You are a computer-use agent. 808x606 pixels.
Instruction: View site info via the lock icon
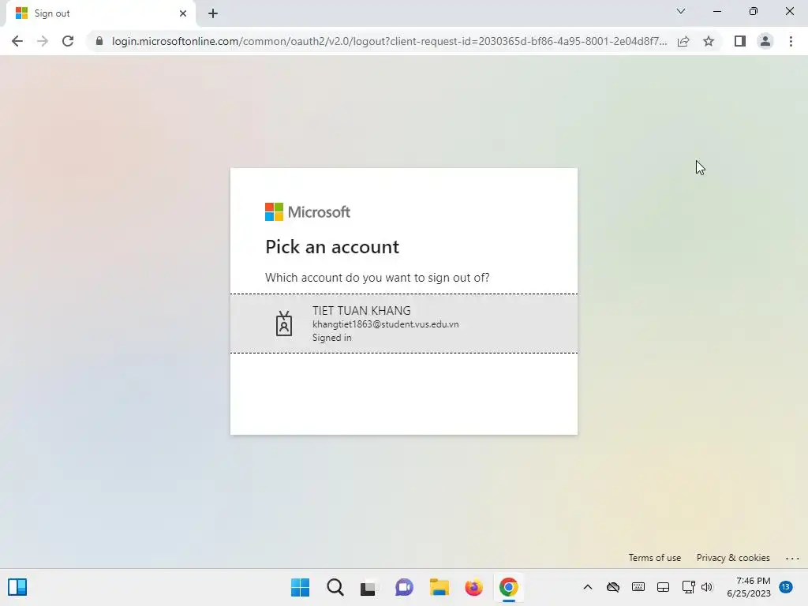(99, 41)
